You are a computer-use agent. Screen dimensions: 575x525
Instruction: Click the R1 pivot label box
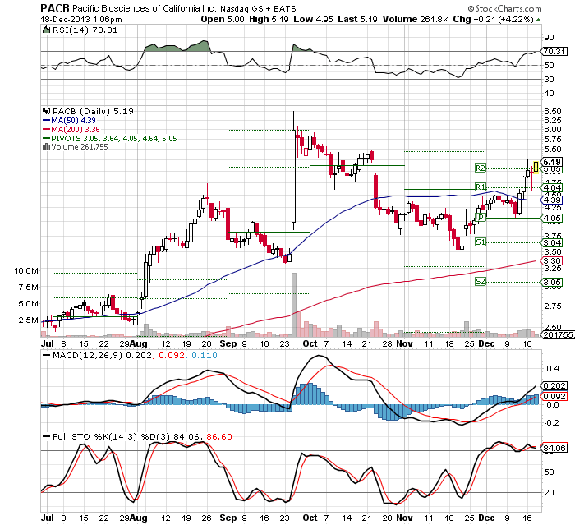pyautogui.click(x=480, y=187)
